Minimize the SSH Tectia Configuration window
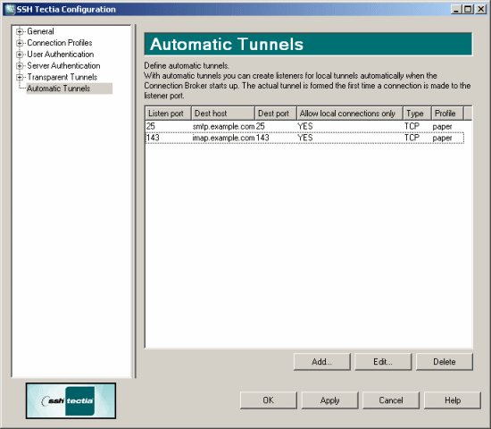491x429 pixels. pyautogui.click(x=456, y=10)
